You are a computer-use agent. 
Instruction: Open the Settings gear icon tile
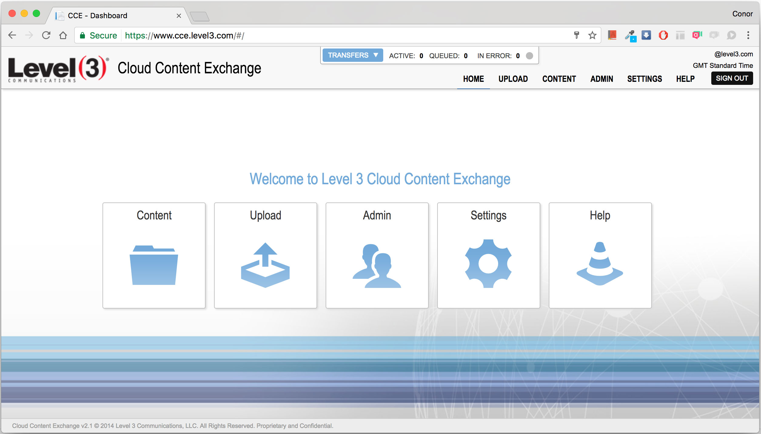click(489, 255)
